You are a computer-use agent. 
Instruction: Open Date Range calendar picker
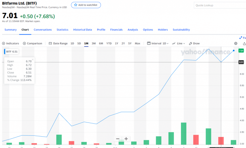tap(58, 43)
